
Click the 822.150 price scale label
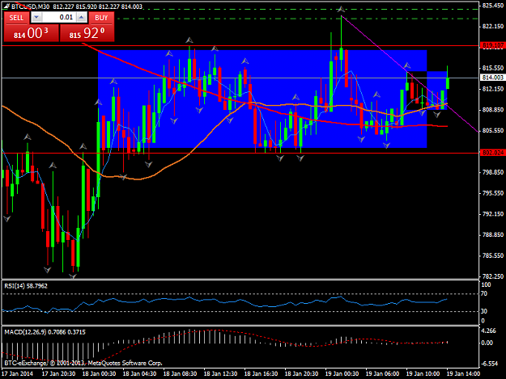click(492, 27)
